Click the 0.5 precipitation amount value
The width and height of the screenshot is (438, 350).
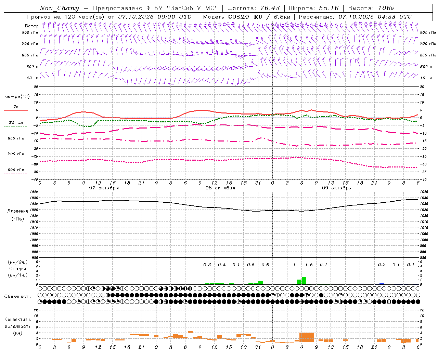251,265
